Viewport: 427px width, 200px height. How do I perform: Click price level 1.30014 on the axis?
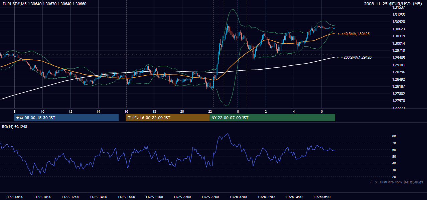[x=399, y=43]
